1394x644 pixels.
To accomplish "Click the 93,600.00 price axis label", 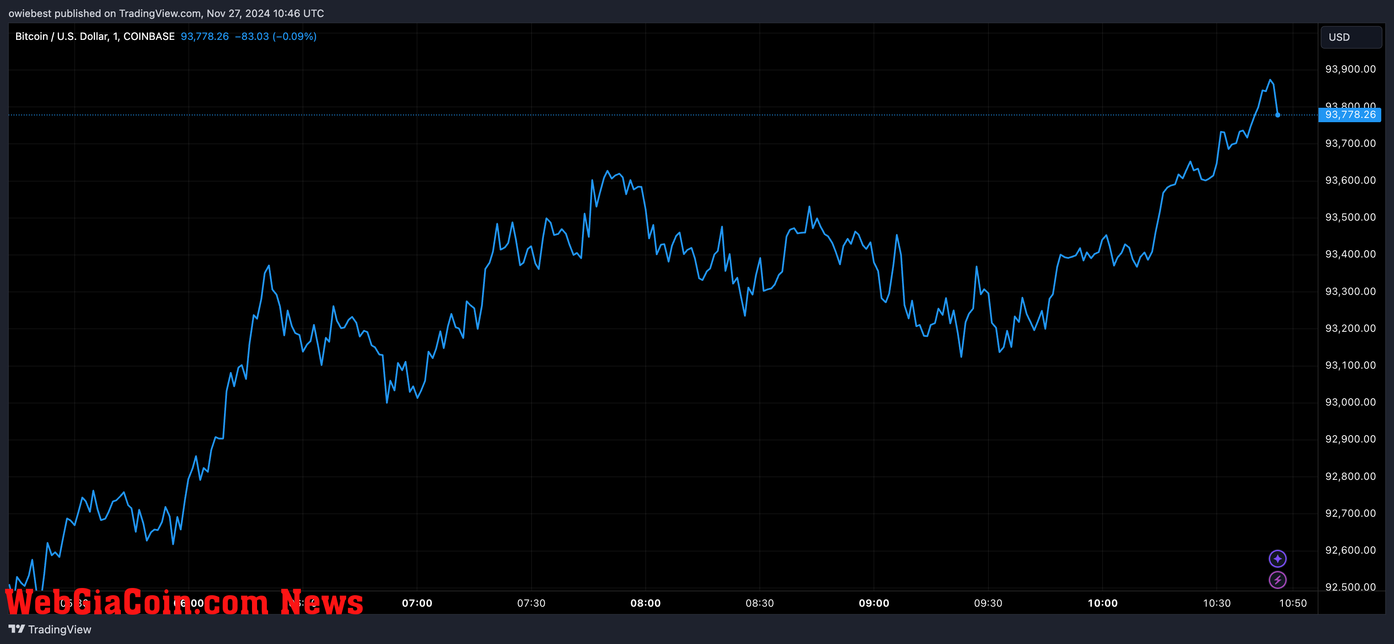I will click(1350, 180).
